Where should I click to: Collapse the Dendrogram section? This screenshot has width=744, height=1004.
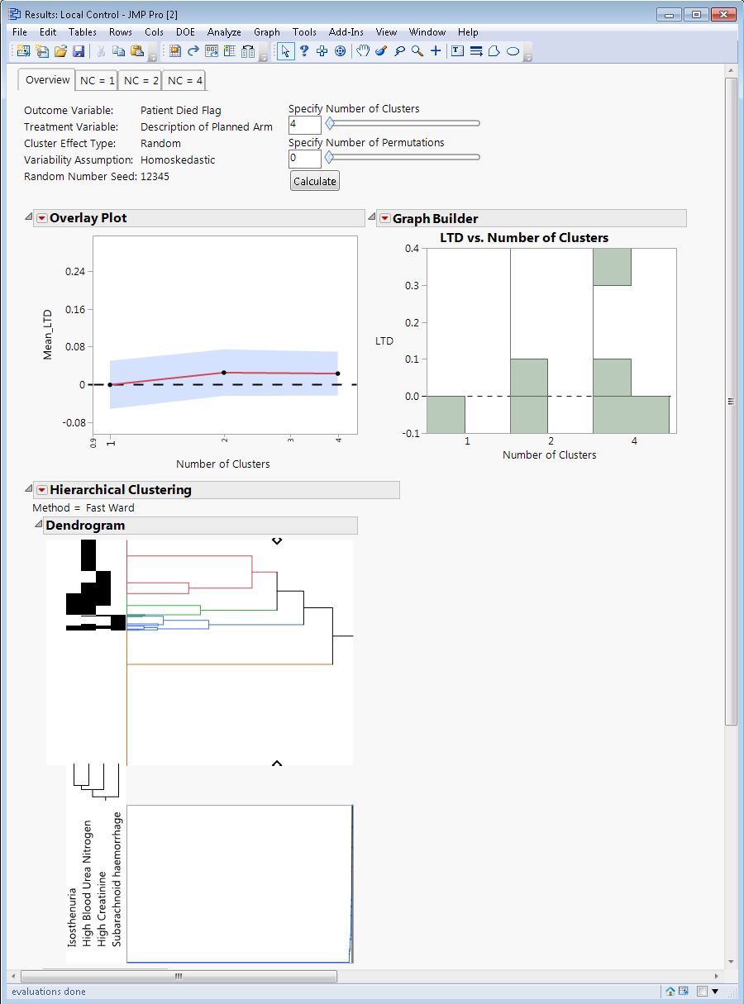tap(37, 524)
